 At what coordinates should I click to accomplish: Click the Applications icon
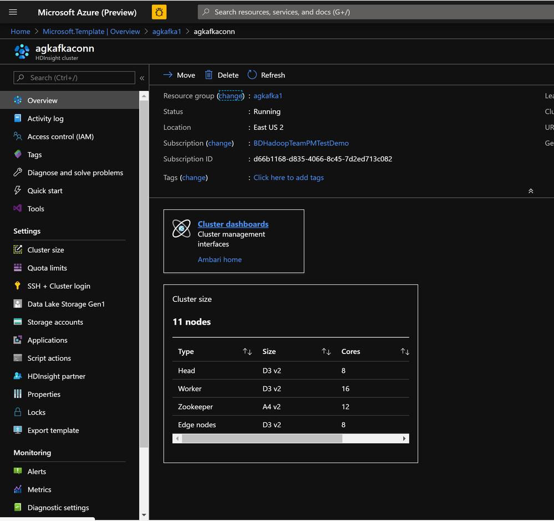(x=18, y=340)
